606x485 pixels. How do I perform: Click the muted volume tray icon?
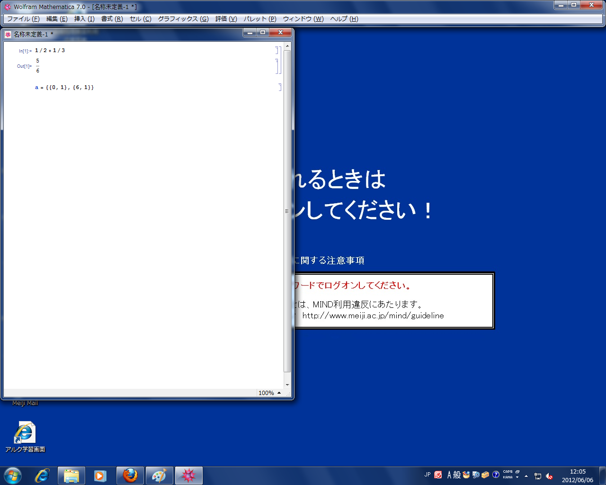549,476
